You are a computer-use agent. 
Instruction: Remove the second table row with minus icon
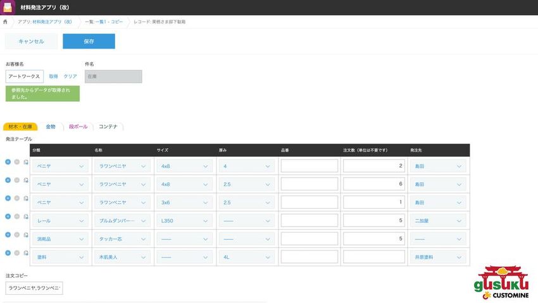click(x=17, y=180)
